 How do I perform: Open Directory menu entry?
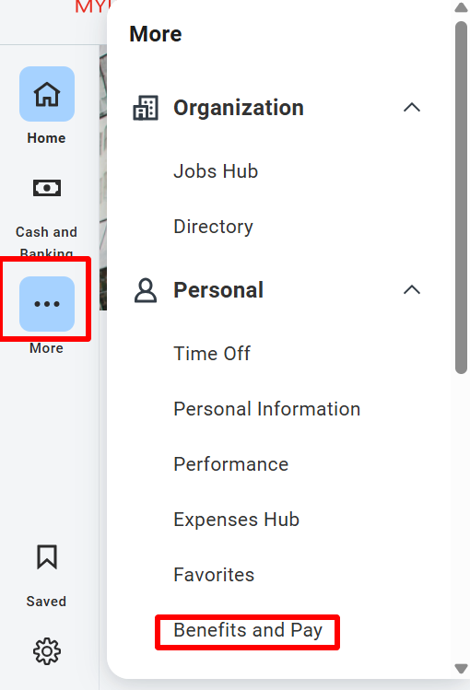click(214, 227)
